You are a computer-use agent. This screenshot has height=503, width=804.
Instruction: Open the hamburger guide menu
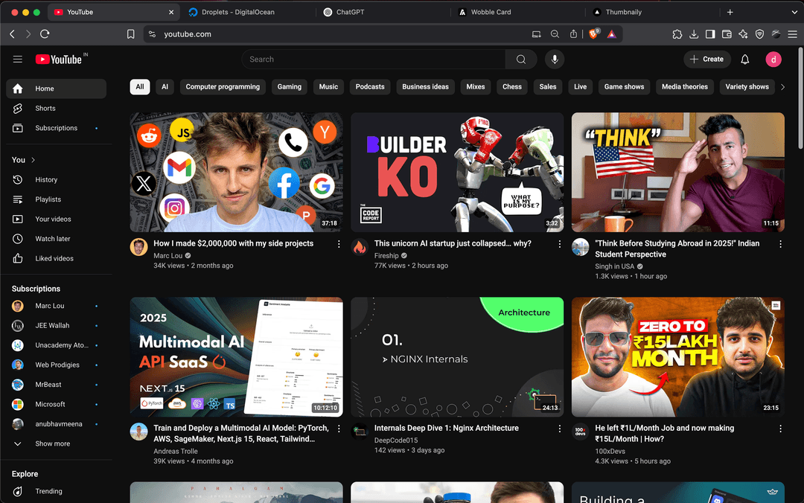coord(17,60)
